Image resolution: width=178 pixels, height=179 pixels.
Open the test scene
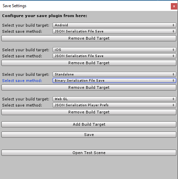pyautogui.click(x=89, y=153)
